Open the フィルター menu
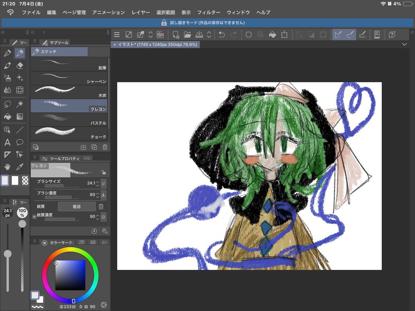The height and width of the screenshot is (311, 415). [209, 12]
